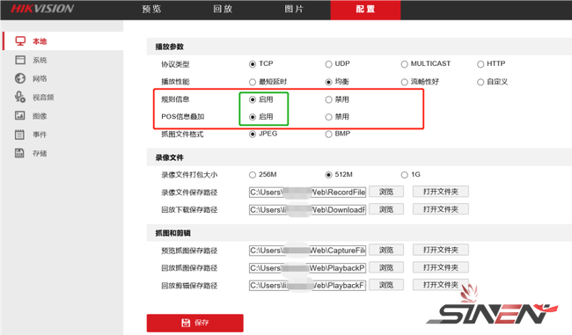Click 浏览 for 回放剪辑保存路径

(386, 285)
